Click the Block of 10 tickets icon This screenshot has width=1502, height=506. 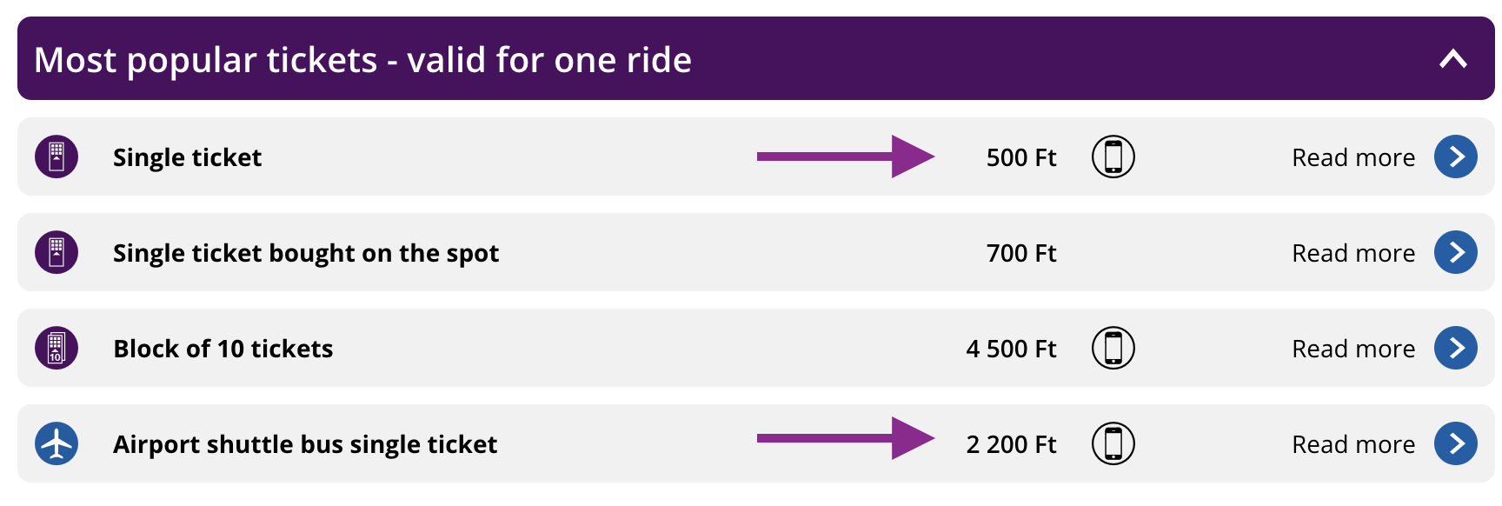56,348
